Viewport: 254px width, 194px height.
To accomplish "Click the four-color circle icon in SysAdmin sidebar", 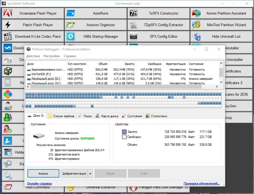I will [x=8, y=94].
